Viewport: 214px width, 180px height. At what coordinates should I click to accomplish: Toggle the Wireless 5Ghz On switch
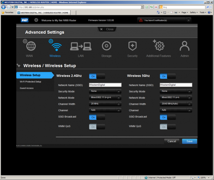(168, 76)
